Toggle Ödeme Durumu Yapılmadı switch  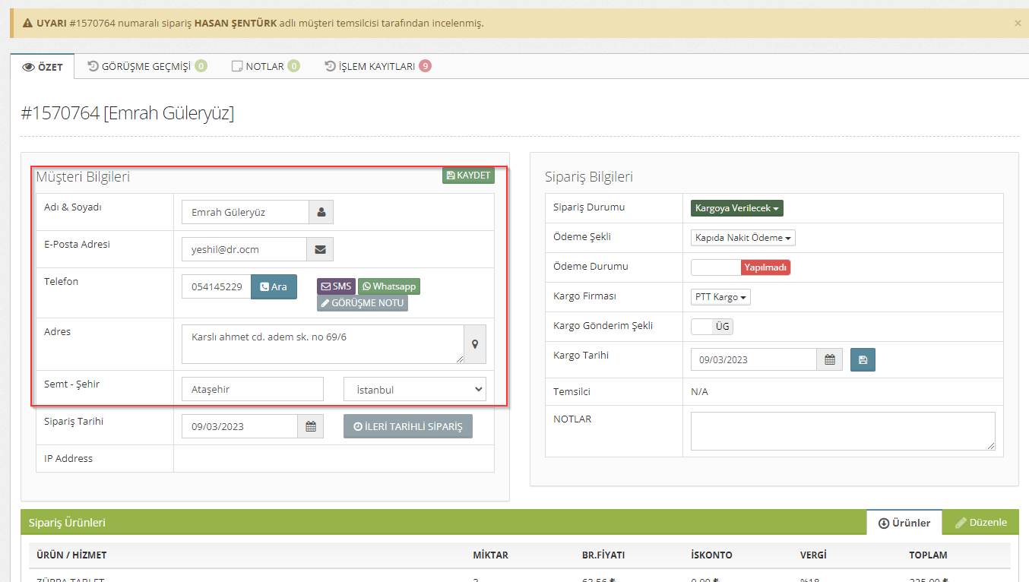[740, 267]
